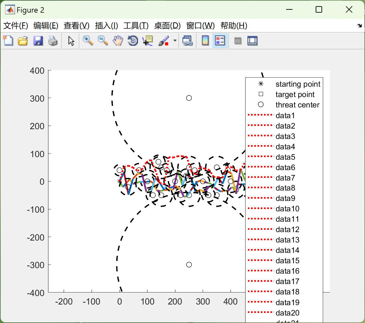
Task: Select the Edit Plot arrow tool
Action: 71,41
